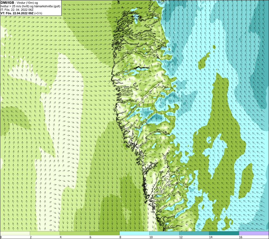Click the 'VT: Fös. 22.04.2022 09Z' line

(x=21, y=13)
